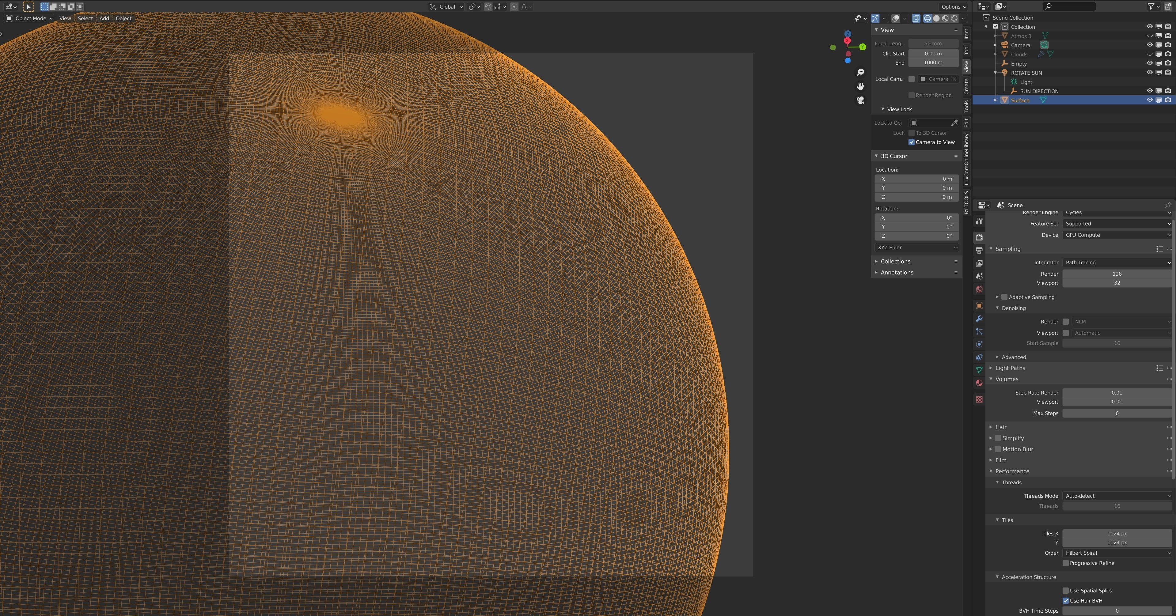Toggle snapping magnet icon
The image size is (1176, 616).
tap(488, 7)
